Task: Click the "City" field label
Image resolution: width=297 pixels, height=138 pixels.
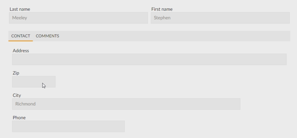Action: (17, 95)
